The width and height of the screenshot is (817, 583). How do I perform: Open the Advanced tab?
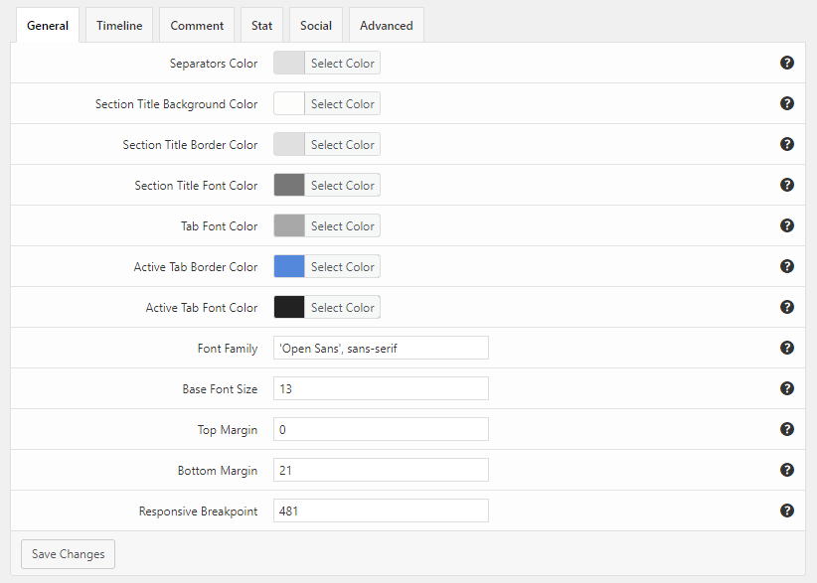click(386, 26)
